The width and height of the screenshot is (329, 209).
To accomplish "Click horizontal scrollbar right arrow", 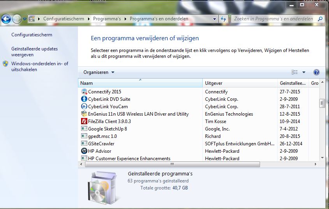I will click(x=315, y=164).
